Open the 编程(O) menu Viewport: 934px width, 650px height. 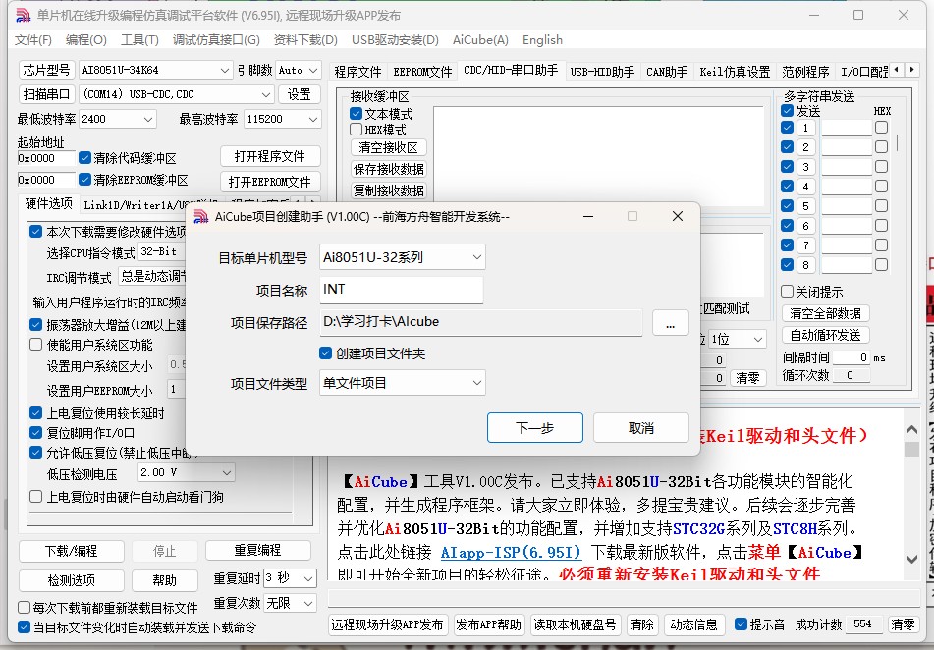[x=85, y=40]
